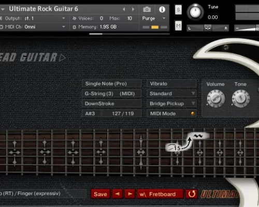Open the snapshot camera icon
Image resolution: width=259 pixels, height=207 pixels.
pyautogui.click(x=147, y=9)
